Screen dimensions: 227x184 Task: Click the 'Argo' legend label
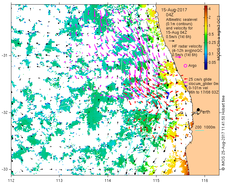pos(192,66)
